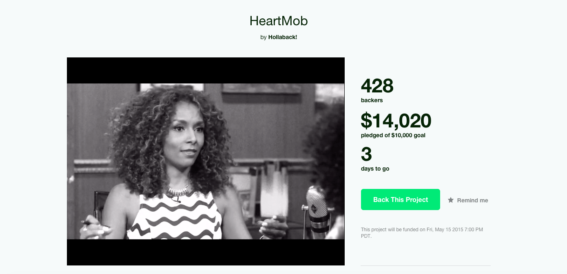Click the star icon beside Remind me
The width and height of the screenshot is (567, 274).
pyautogui.click(x=451, y=200)
